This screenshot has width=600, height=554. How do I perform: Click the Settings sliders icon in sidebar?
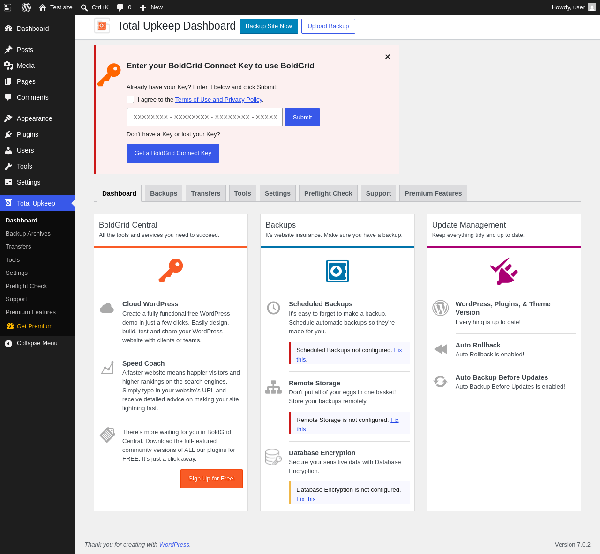pos(8,182)
